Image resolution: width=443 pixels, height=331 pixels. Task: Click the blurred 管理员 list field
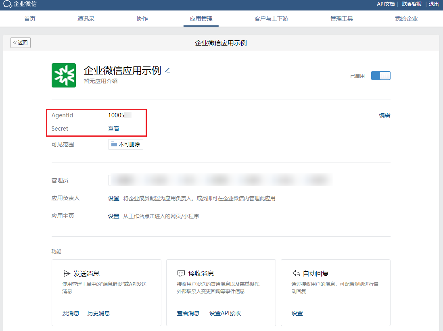[x=220, y=180]
